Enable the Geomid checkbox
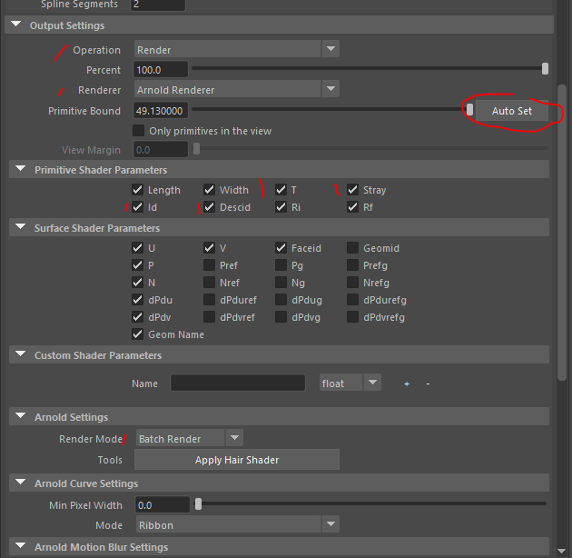Viewport: 572px width, 558px height. (x=353, y=248)
